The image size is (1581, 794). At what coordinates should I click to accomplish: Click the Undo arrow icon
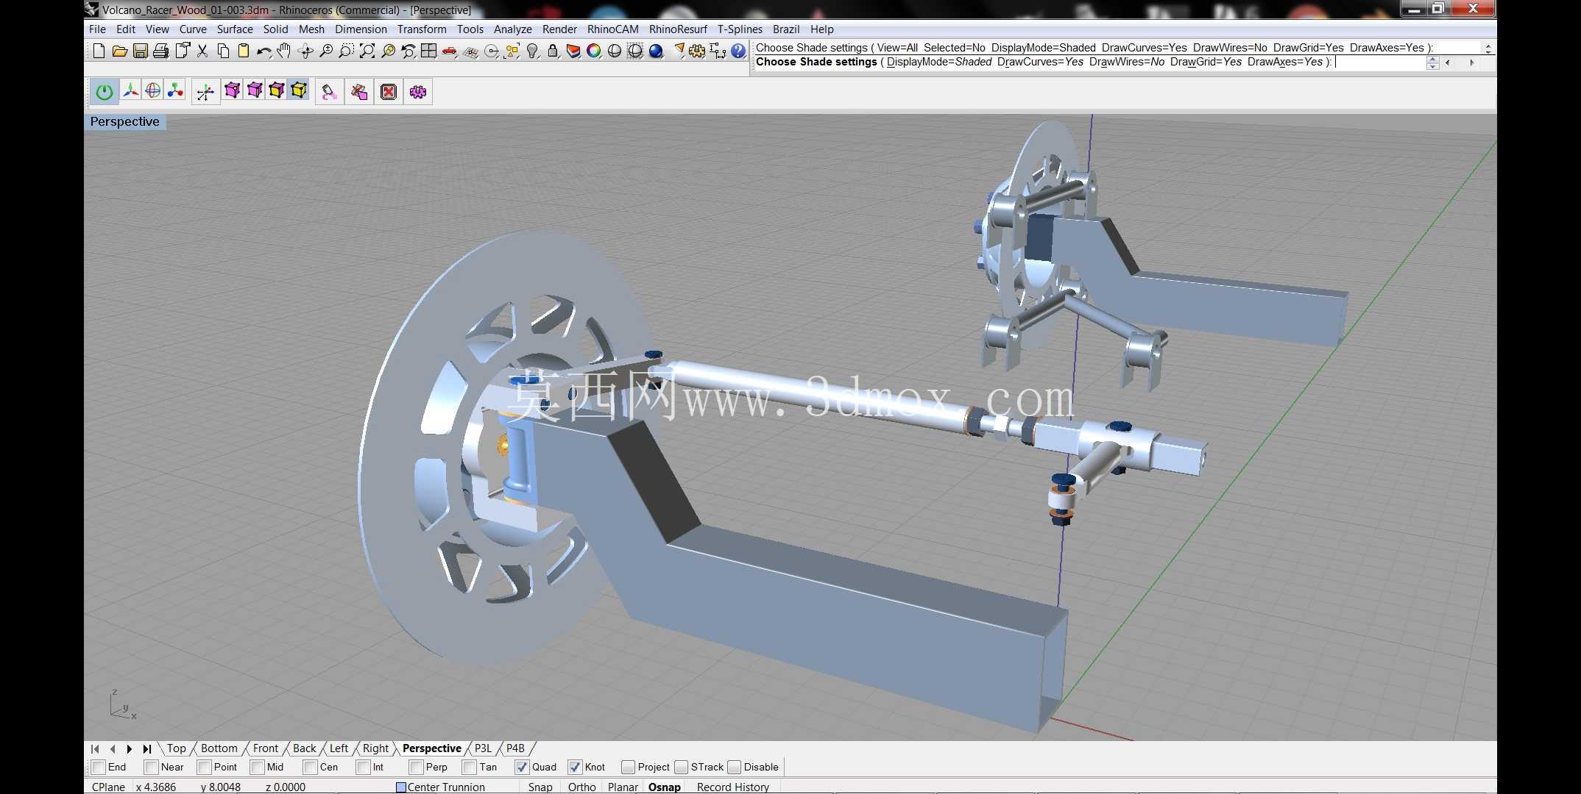point(263,51)
